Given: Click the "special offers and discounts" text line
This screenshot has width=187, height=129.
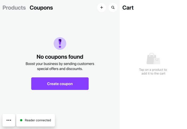Looking at the screenshot, I should [x=60, y=69].
